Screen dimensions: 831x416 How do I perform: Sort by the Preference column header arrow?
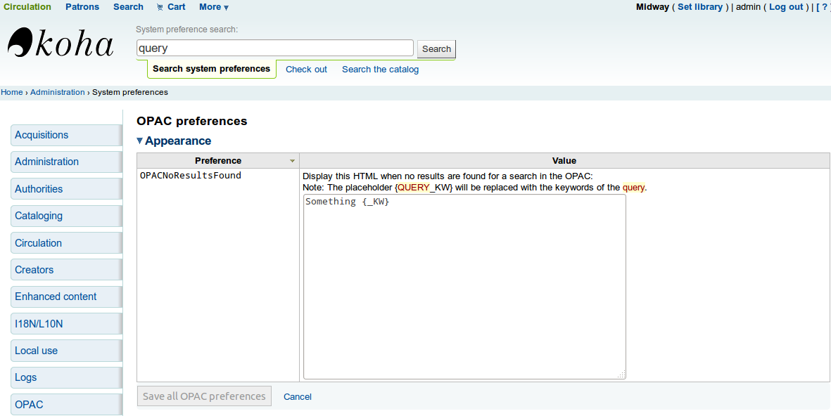(292, 161)
